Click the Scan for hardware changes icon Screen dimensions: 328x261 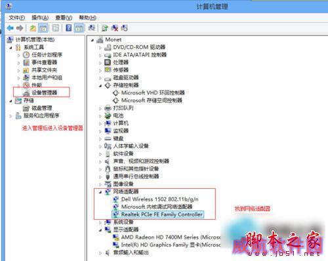point(92,28)
